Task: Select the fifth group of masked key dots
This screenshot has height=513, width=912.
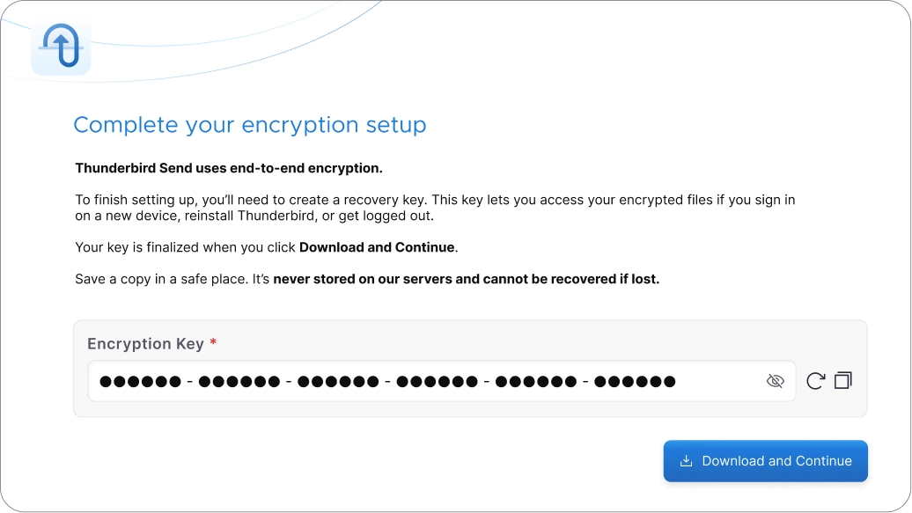Action: pyautogui.click(x=535, y=381)
